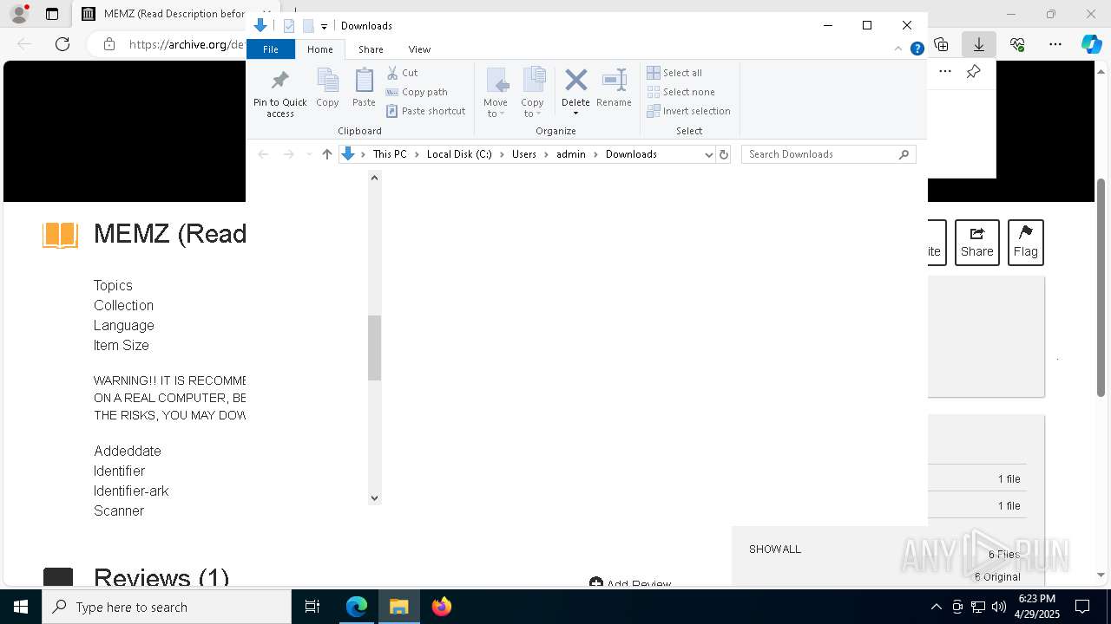Click navigation pane scroll up arrow

click(x=375, y=178)
